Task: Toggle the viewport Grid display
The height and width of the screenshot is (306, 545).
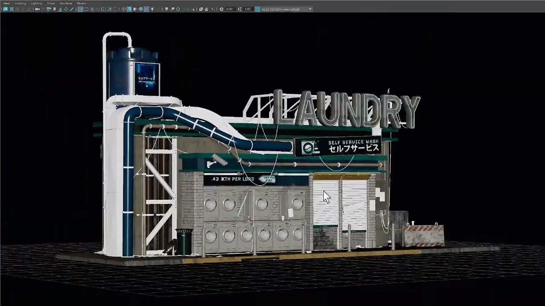Action: pyautogui.click(x=80, y=9)
